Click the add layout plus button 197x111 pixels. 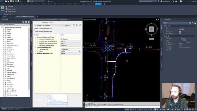click(22, 109)
